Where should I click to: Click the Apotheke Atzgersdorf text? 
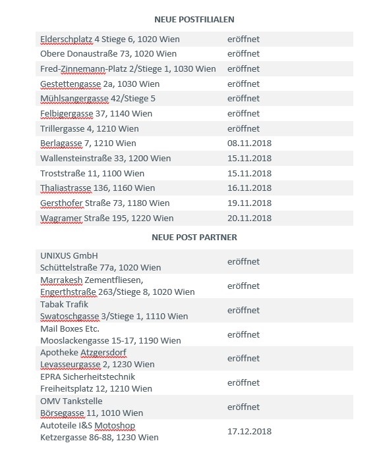[83, 352]
